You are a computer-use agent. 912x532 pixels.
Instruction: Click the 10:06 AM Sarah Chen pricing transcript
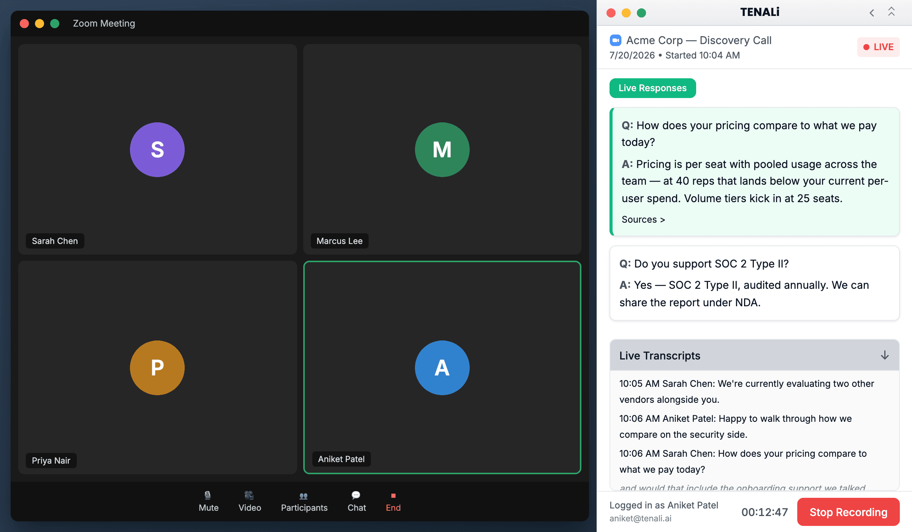[743, 461]
